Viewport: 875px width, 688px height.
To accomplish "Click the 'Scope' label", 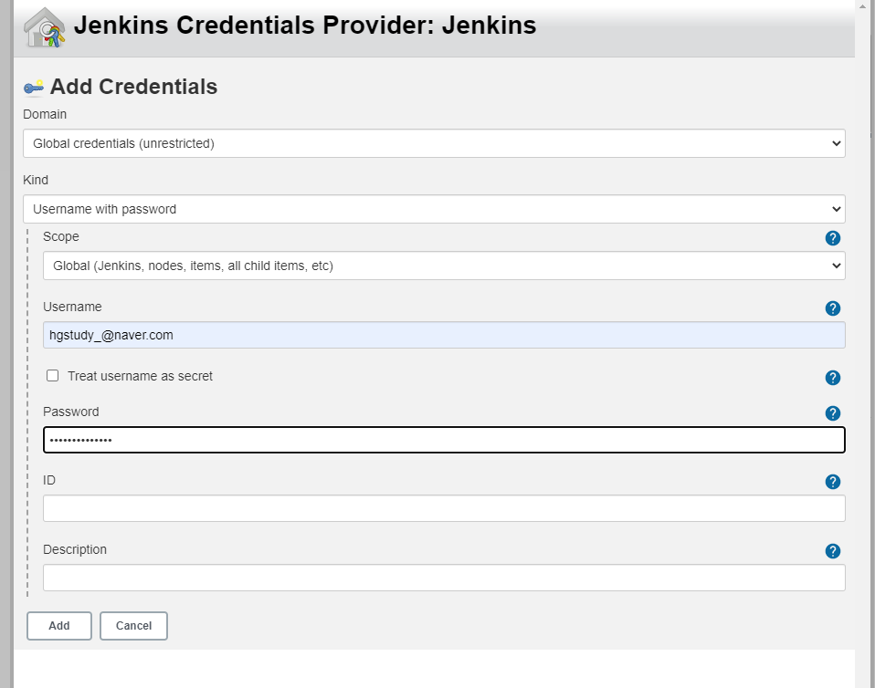I will point(61,236).
